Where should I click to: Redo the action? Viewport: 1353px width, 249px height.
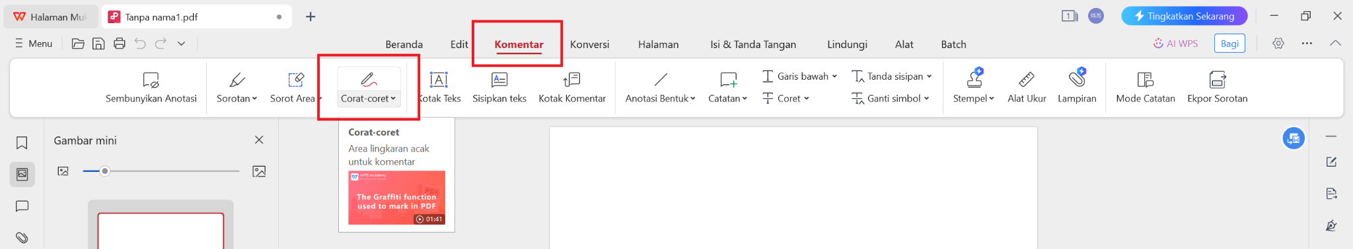[161, 43]
